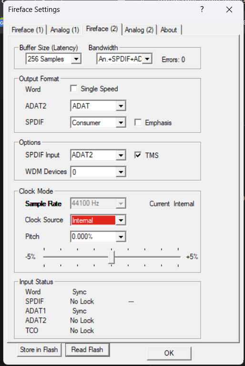Click the '+5%' pitch label
This screenshot has width=245, height=366.
(192, 257)
